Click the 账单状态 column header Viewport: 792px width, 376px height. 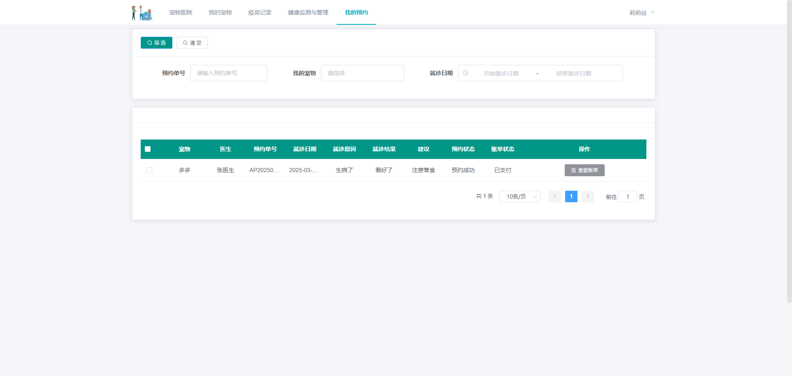click(x=503, y=149)
